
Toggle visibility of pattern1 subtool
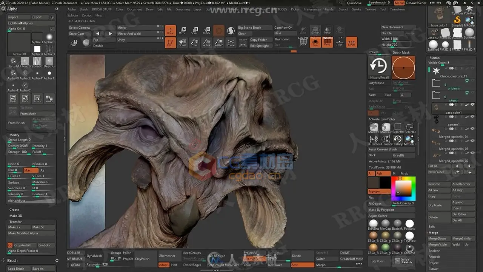(472, 117)
